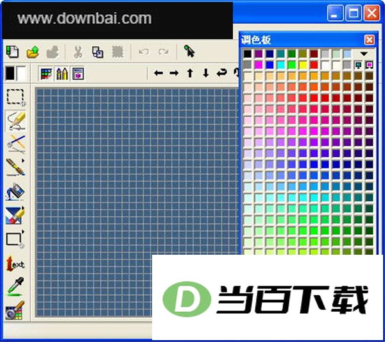This screenshot has width=385, height=342.
Task: Select the Line drawing tool
Action: click(16, 144)
